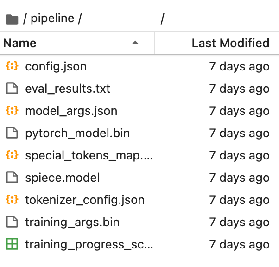279x267 pixels.
Task: Click the pytorch_model.bin file icon
Action: click(x=12, y=133)
